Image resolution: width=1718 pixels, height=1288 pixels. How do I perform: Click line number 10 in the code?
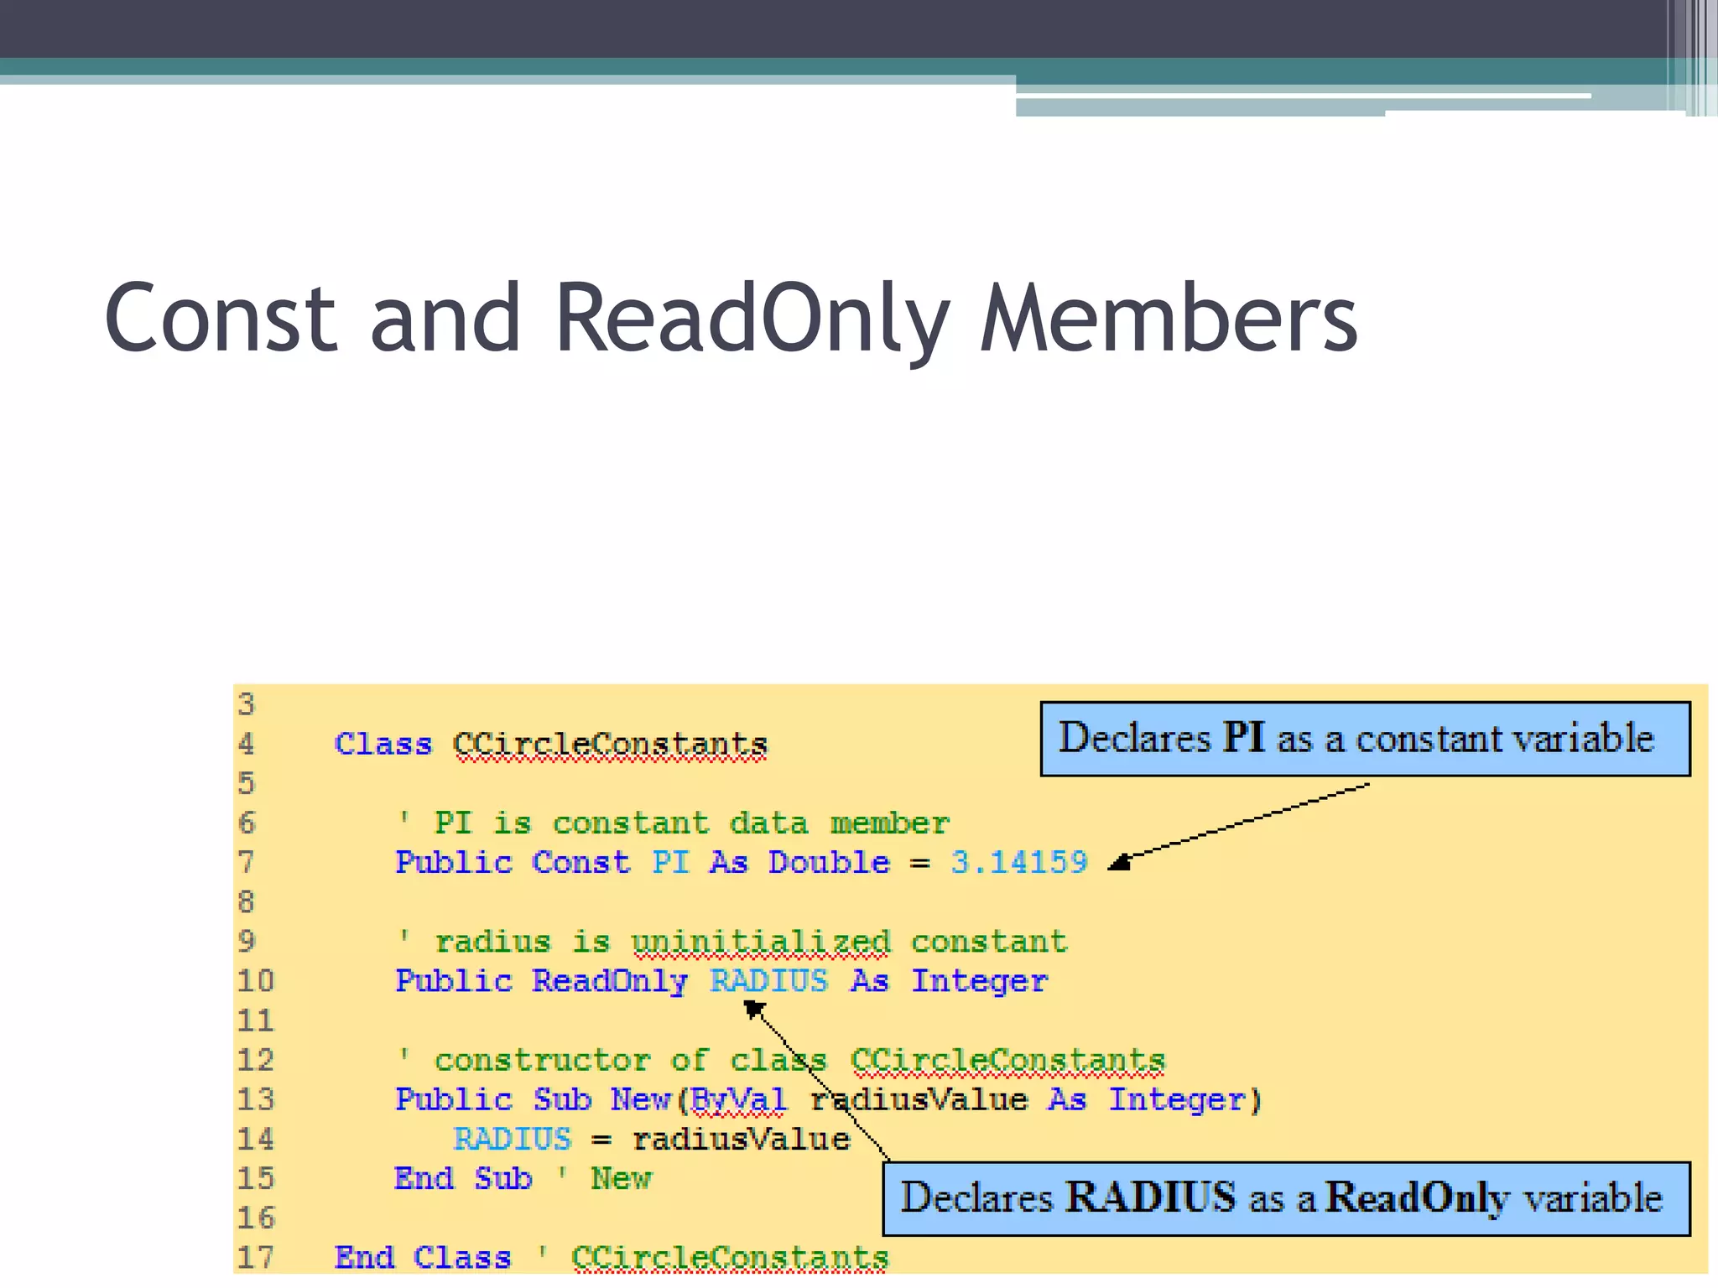[x=256, y=981]
